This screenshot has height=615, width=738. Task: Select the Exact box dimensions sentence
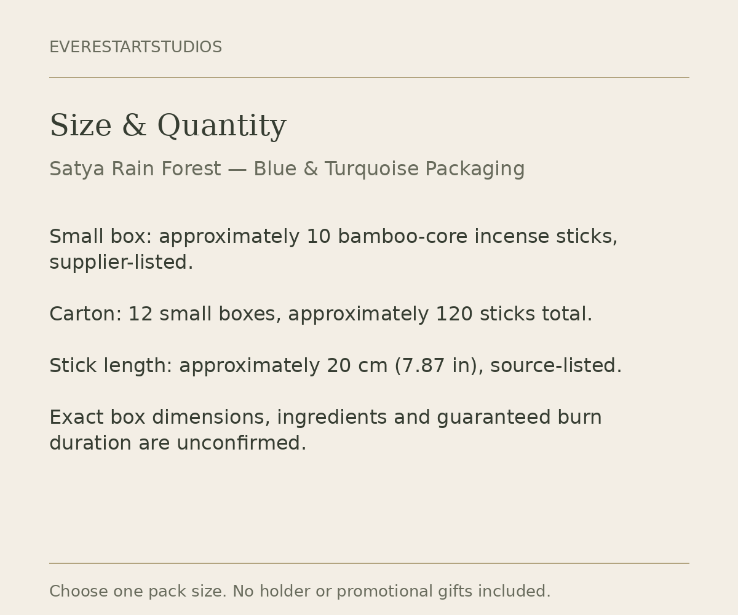325,430
